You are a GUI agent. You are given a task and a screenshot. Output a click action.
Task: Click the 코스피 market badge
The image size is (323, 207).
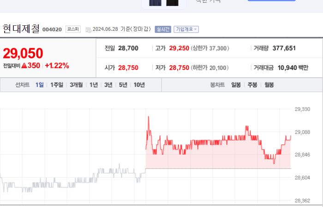pos(73,29)
